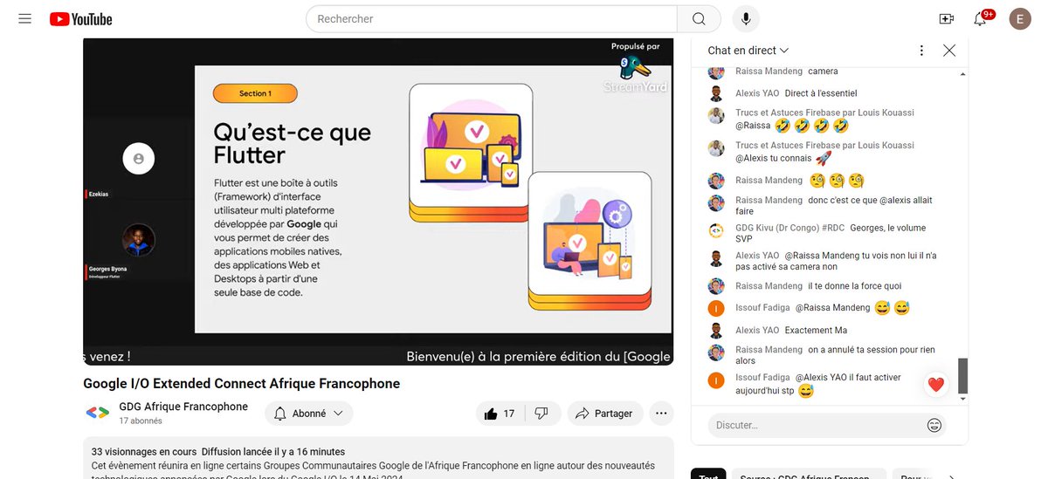Click the GDG Kivu avatar in chat
This screenshot has height=479, width=1048.
pos(716,230)
